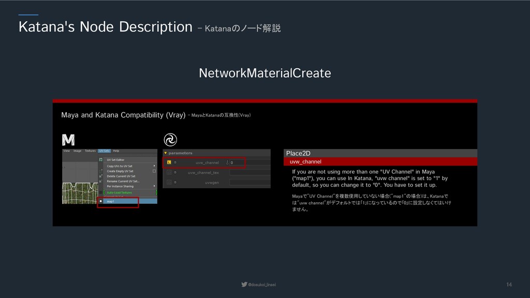530x298 pixels.
Task: Click the slide page number 14
Action: point(509,285)
